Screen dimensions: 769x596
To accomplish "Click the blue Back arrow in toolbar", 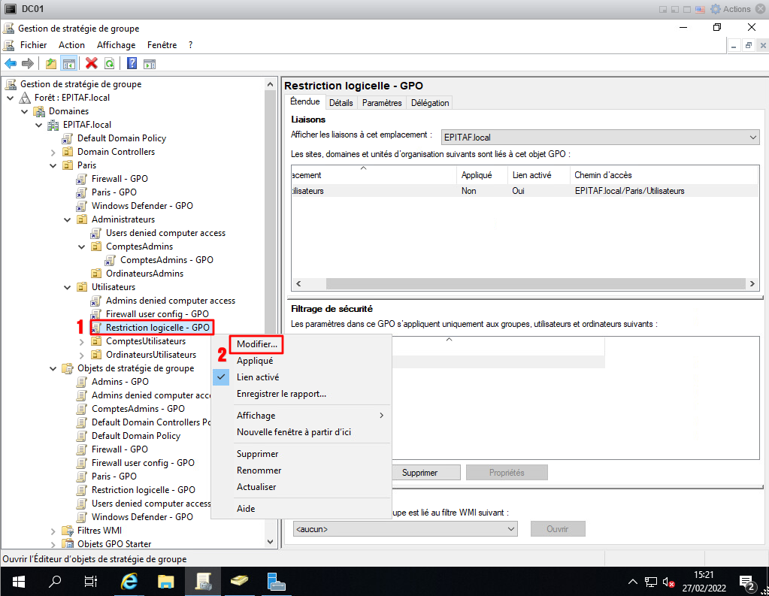I will pos(11,64).
